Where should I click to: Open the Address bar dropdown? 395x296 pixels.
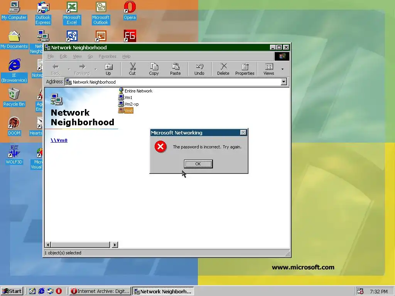click(284, 82)
